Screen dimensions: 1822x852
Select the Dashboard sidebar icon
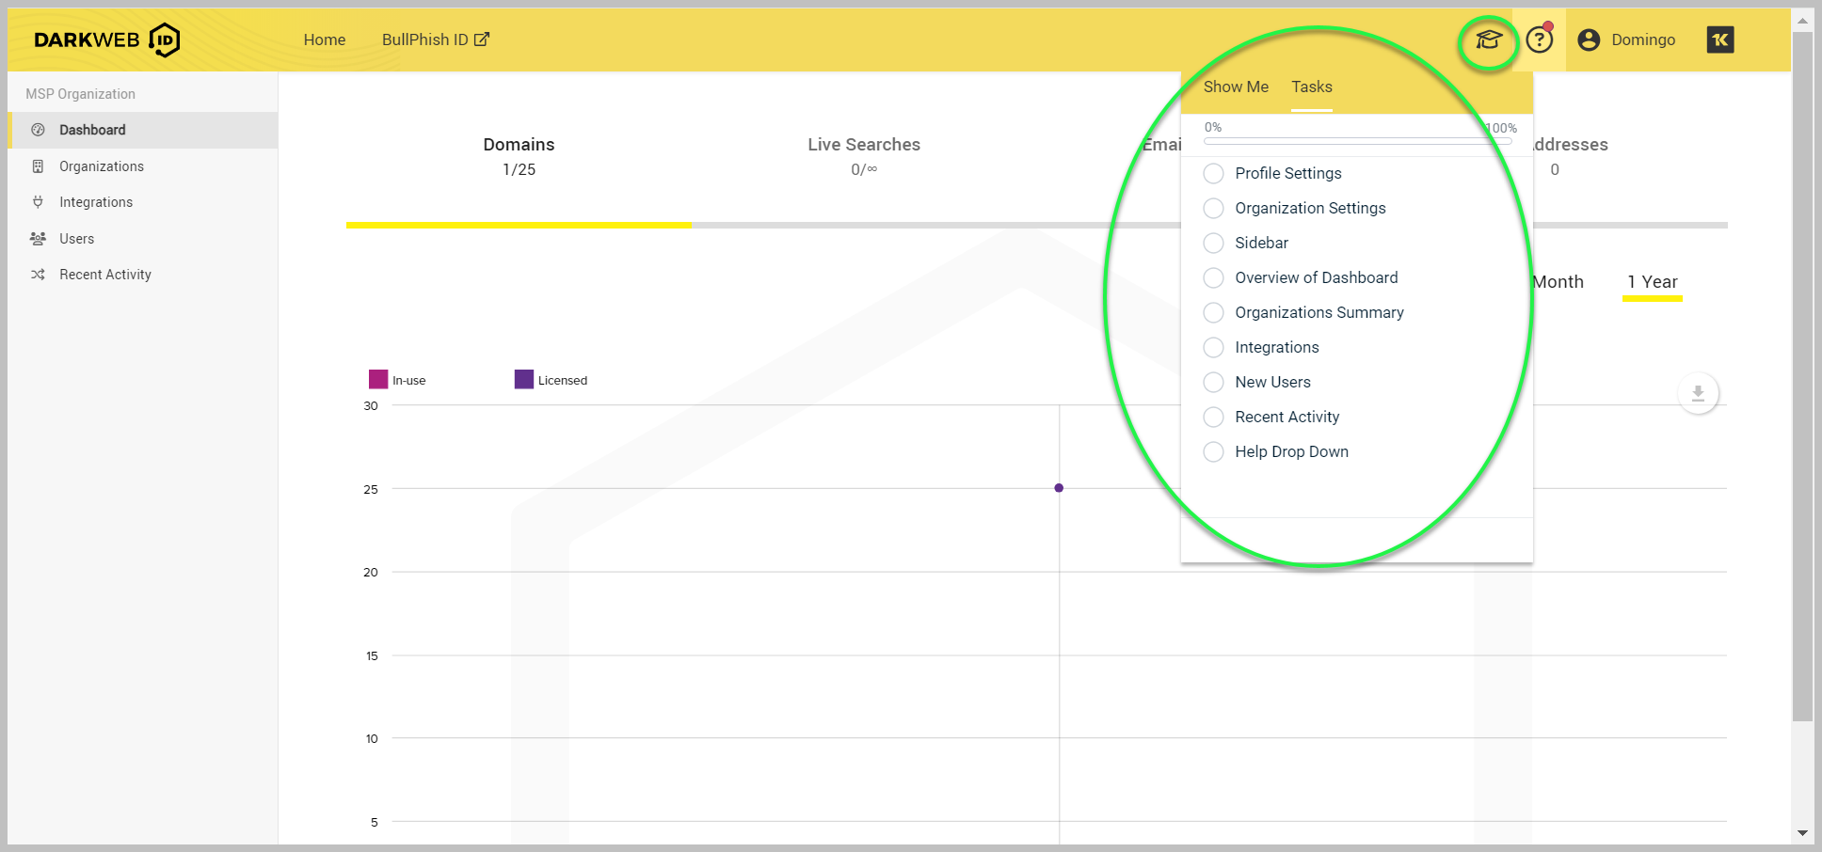point(38,130)
